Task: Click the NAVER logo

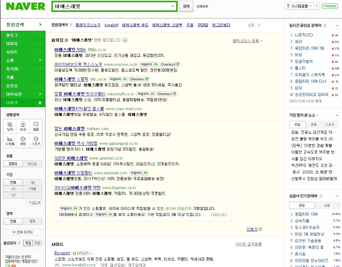Action: (26, 6)
